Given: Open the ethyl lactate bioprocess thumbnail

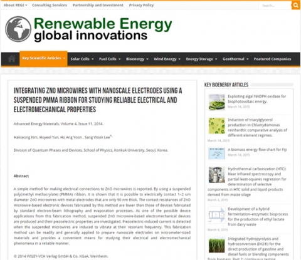Looking at the screenshot, I should pyautogui.click(x=216, y=215).
